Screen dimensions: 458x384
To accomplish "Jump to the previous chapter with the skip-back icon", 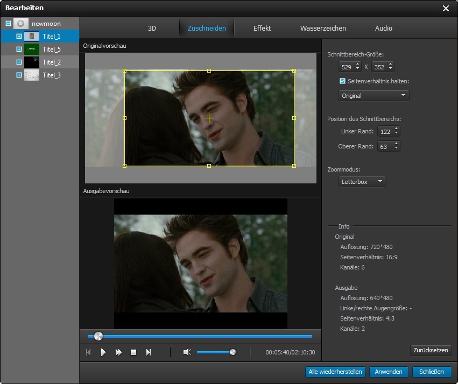I will coord(88,352).
